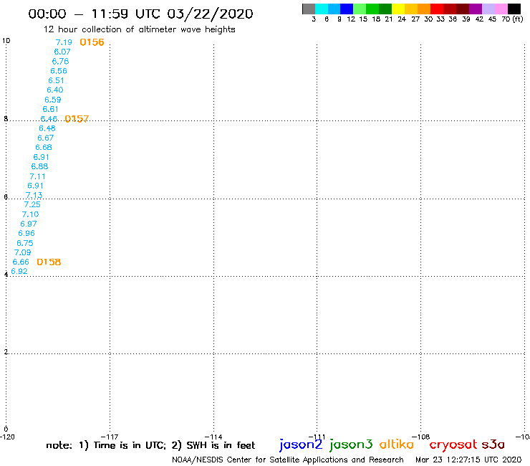
Task: Click the 6.66 value beside the 0158 label
Action: pos(21,262)
